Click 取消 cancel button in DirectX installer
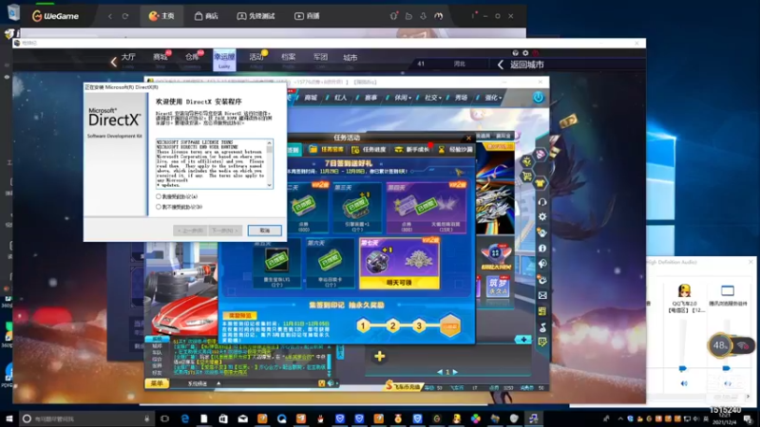The image size is (760, 427). tap(265, 231)
